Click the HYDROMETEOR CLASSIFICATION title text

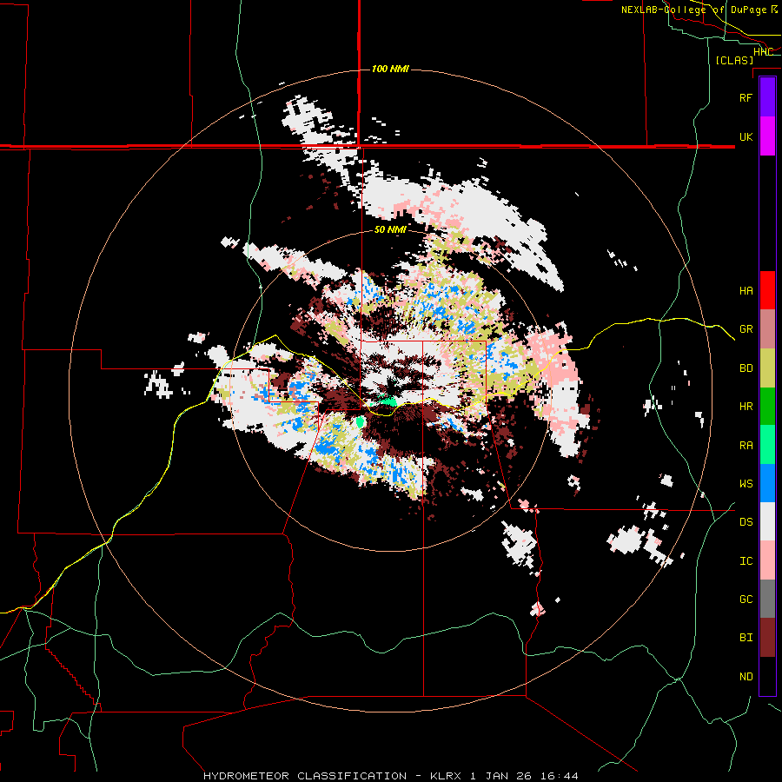tap(305, 776)
